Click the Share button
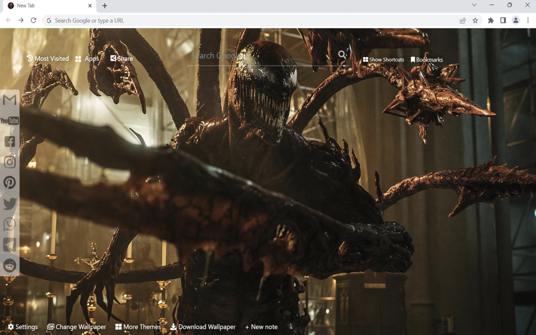Viewport: 536px width, 335px height. tap(121, 59)
